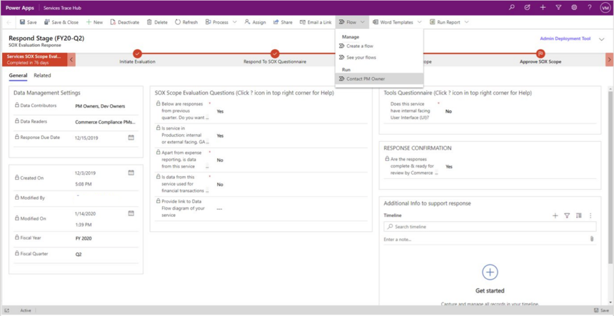Click Email a Link
The height and width of the screenshot is (316, 614).
[x=315, y=22]
